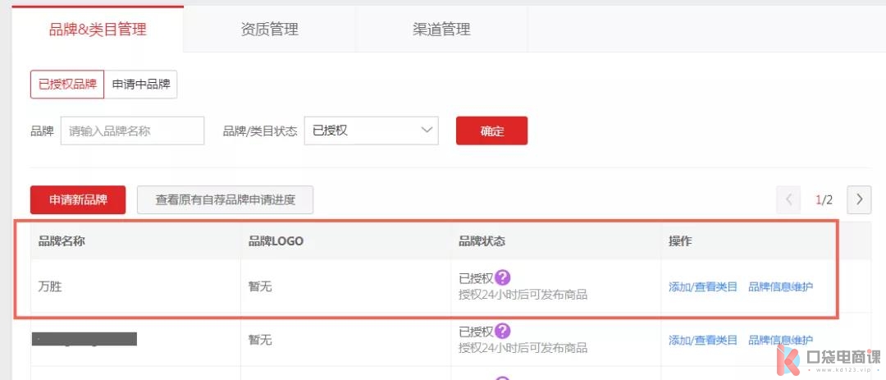Click the 申请新品牌 button
886x380 pixels.
pos(78,199)
